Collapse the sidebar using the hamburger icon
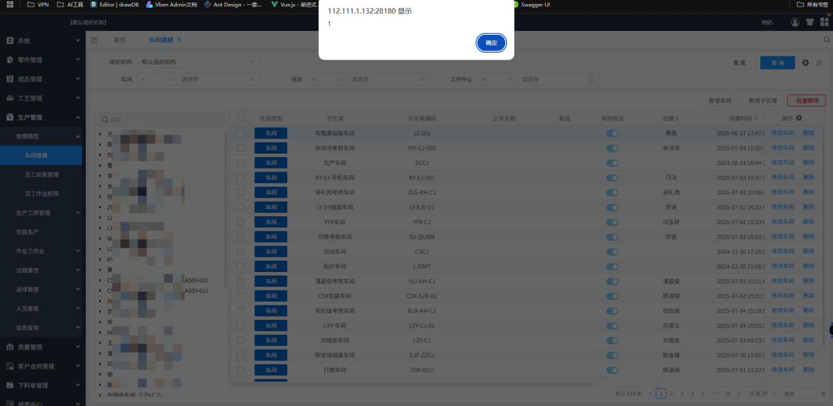 (x=94, y=39)
